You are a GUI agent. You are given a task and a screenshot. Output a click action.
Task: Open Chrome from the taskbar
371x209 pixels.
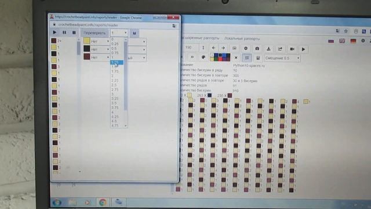coord(103,203)
